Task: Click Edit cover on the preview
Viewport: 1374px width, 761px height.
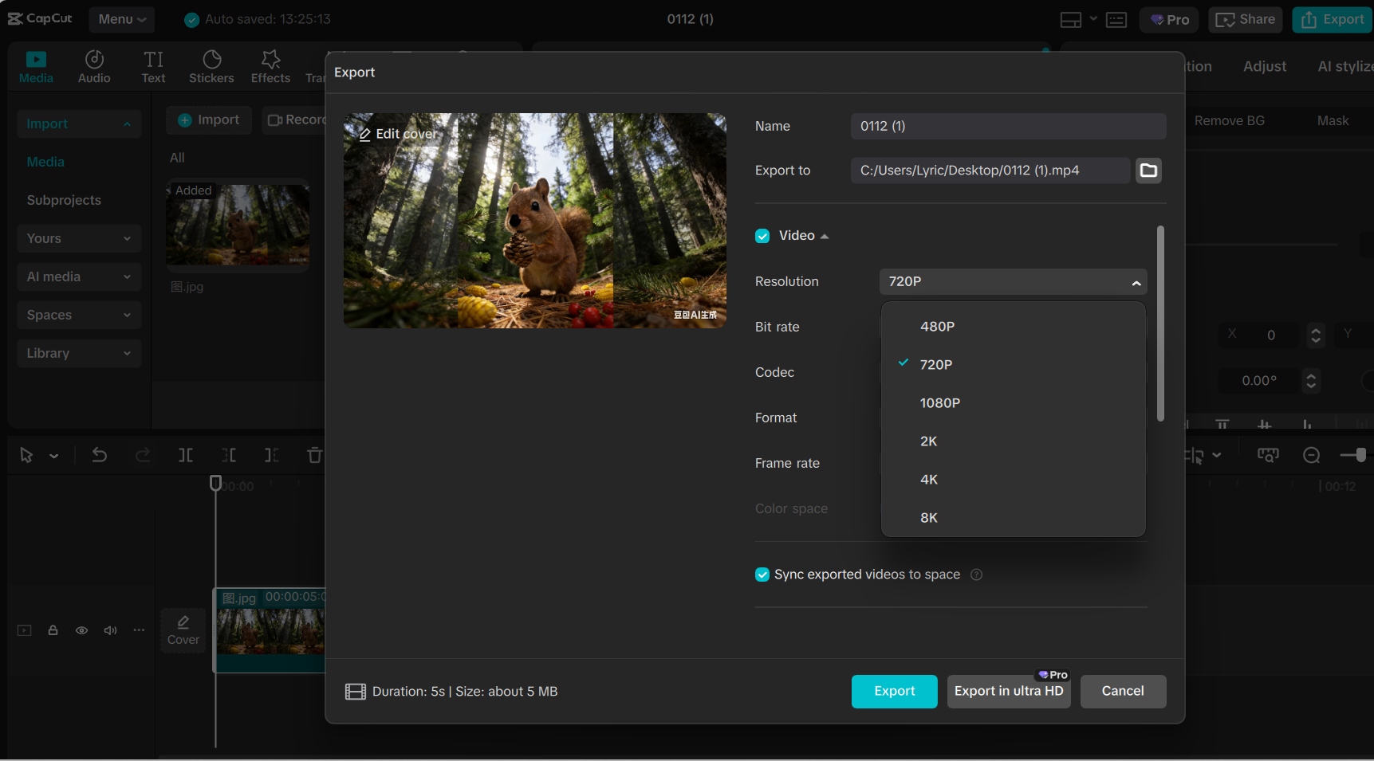Action: click(x=398, y=133)
